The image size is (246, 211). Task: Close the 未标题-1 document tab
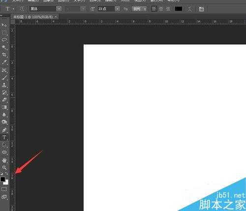click(x=56, y=17)
